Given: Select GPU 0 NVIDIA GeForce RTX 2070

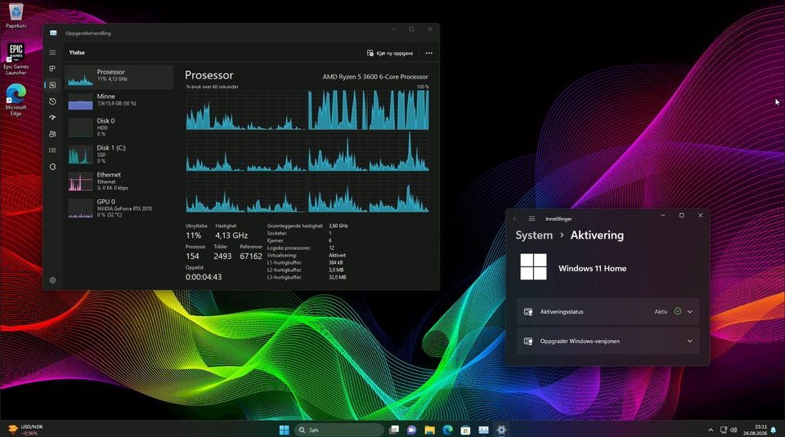Looking at the screenshot, I should point(119,208).
